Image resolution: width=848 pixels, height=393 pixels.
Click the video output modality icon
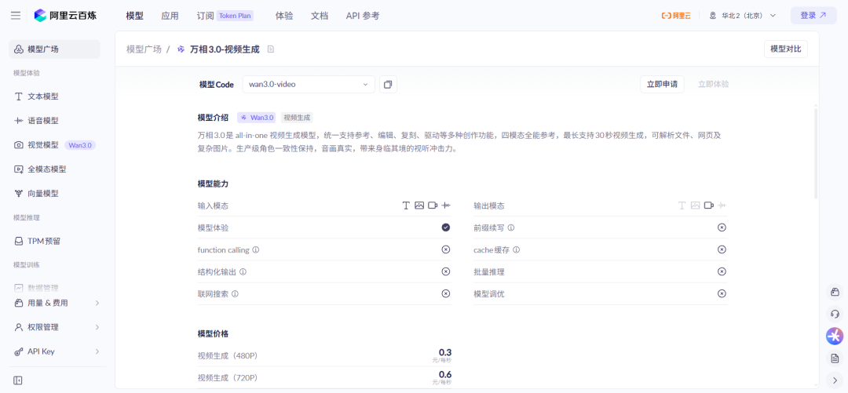click(x=708, y=206)
